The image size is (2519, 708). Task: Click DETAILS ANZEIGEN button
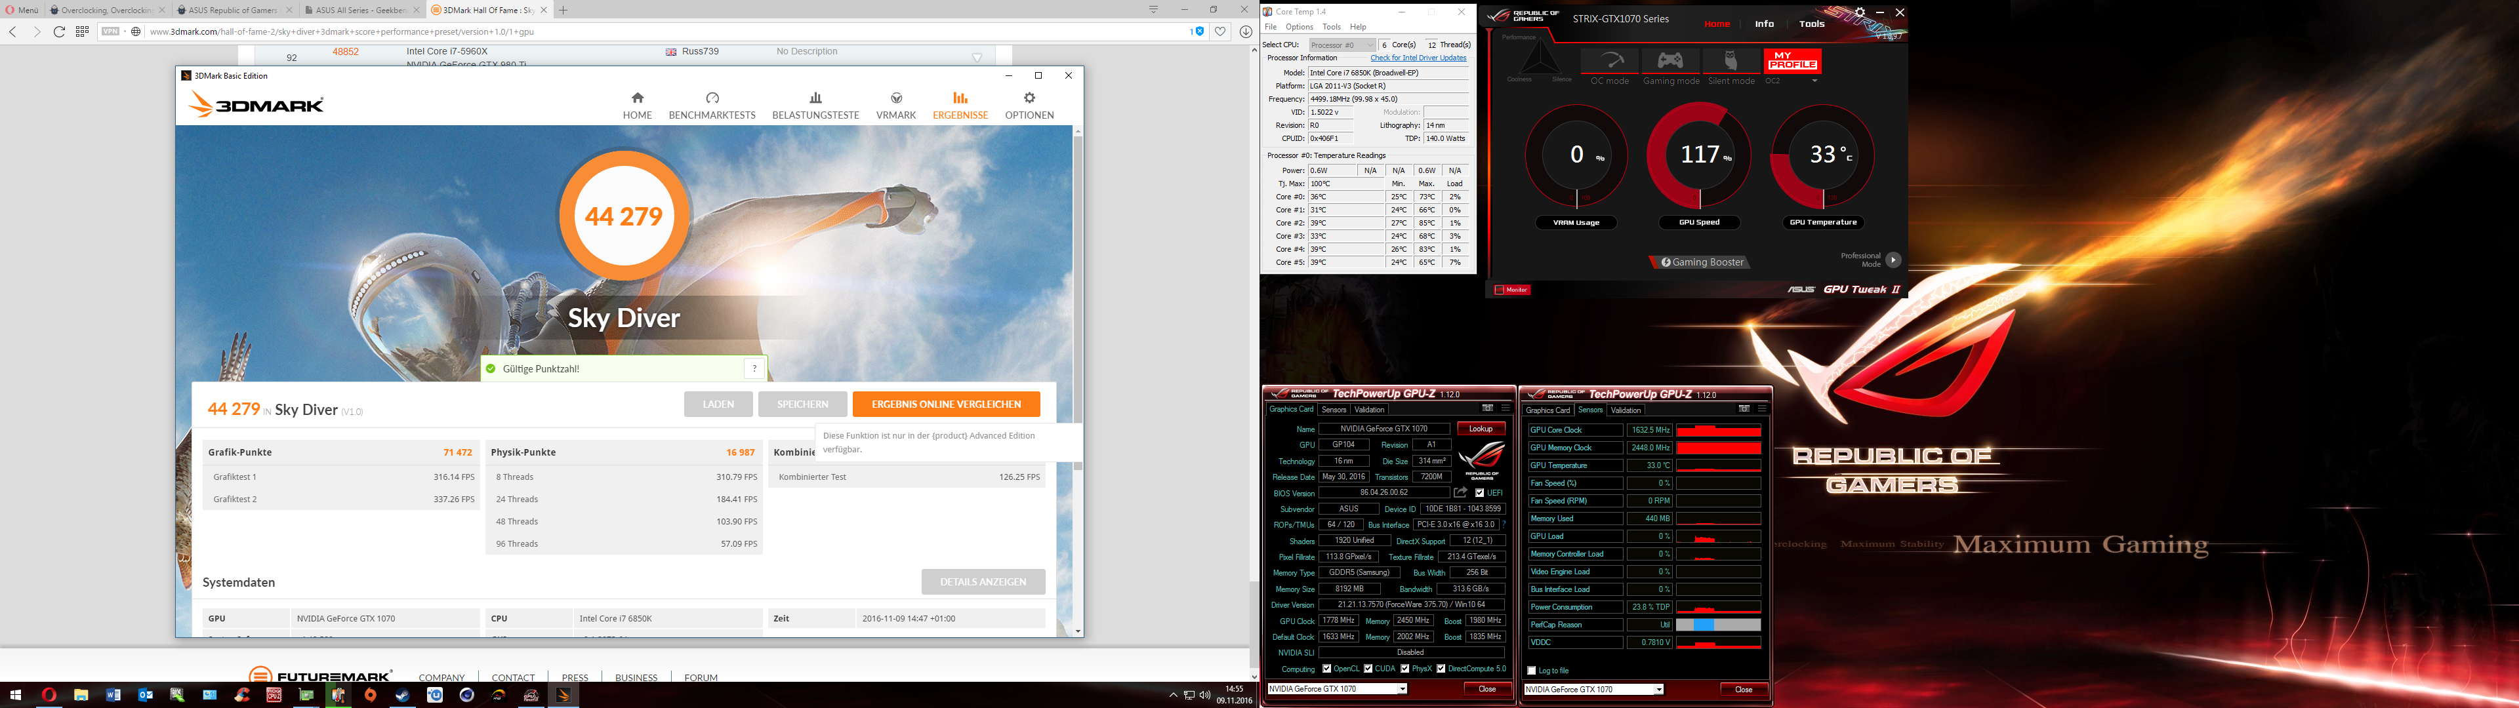983,582
